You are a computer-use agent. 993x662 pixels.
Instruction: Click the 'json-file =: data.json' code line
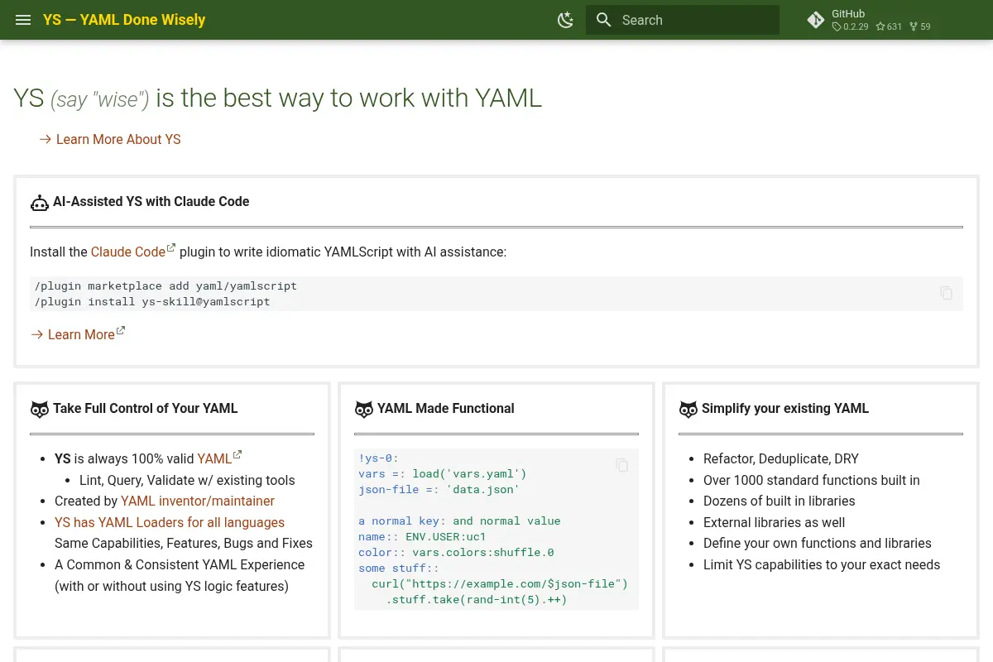click(x=439, y=489)
